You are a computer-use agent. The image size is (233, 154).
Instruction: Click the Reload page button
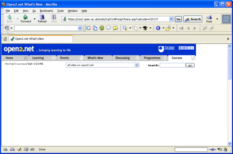click(x=42, y=19)
